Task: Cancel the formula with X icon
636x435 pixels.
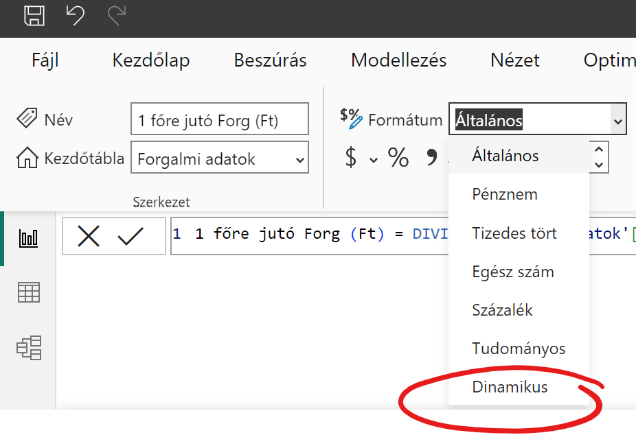Action: click(89, 237)
